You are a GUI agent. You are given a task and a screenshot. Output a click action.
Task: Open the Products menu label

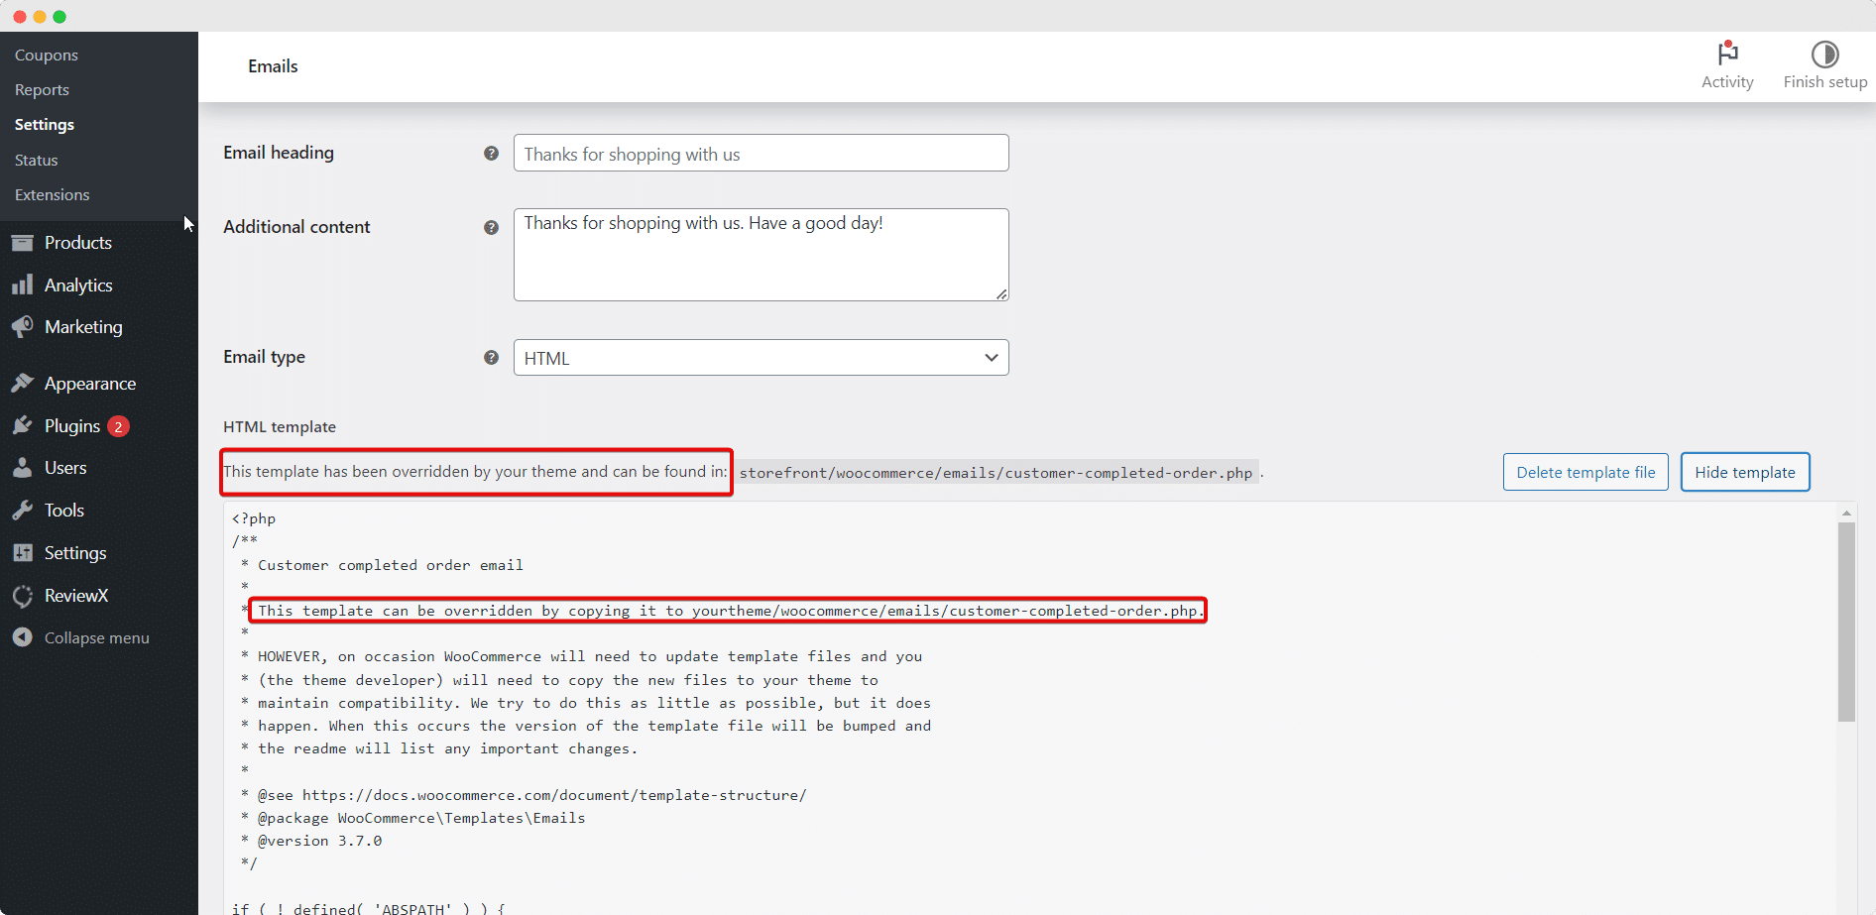pos(78,243)
